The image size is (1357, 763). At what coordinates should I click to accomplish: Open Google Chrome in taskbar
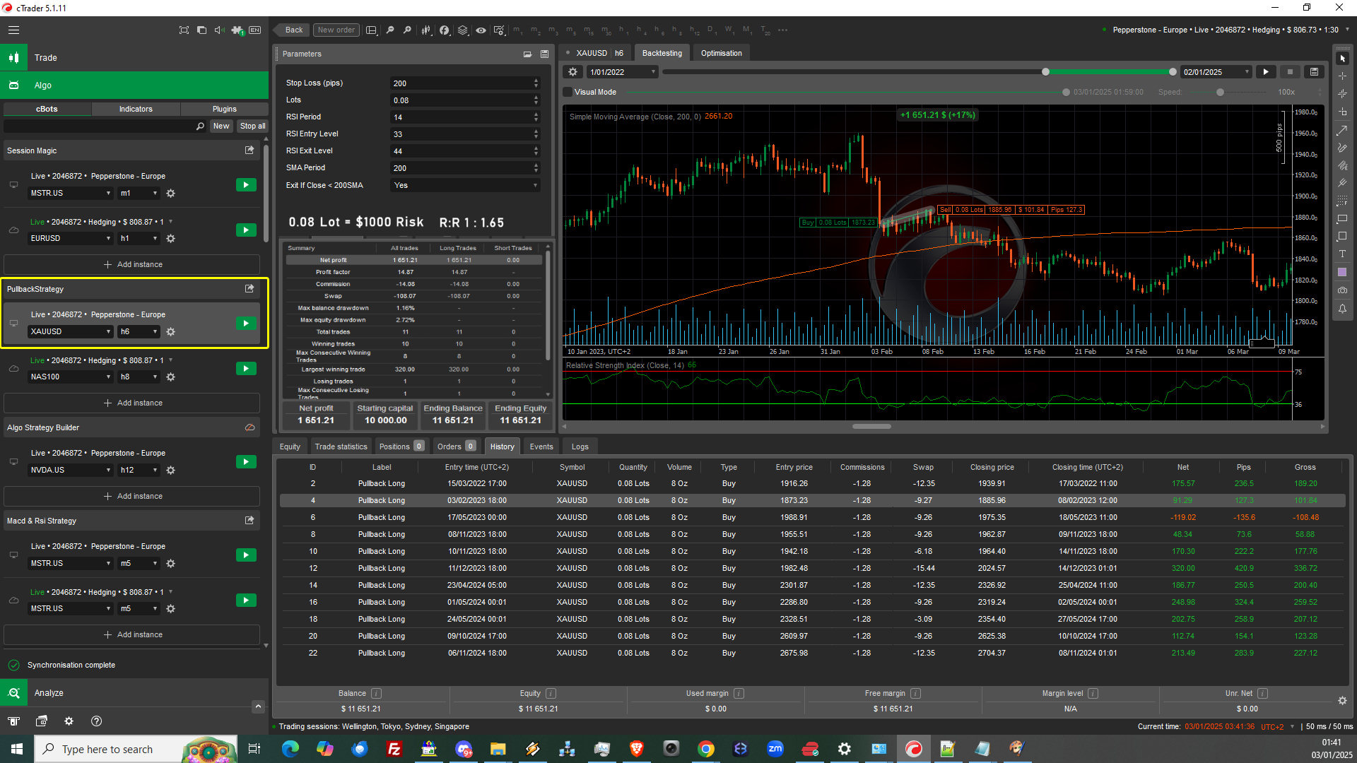pos(705,749)
